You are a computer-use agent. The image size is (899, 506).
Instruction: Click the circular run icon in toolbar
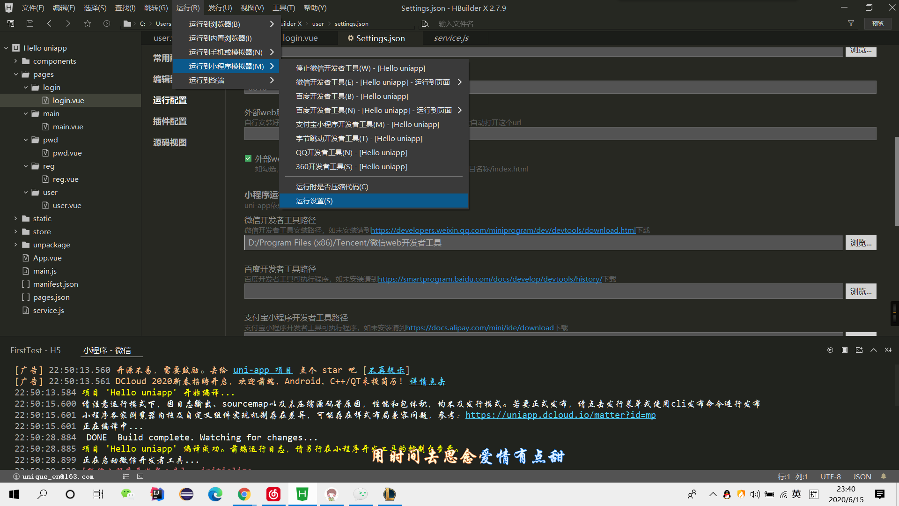[x=107, y=23]
